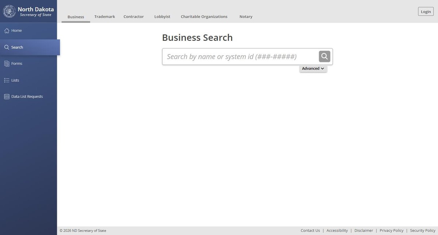
Task: Open the Forms sidebar item
Action: 28,64
